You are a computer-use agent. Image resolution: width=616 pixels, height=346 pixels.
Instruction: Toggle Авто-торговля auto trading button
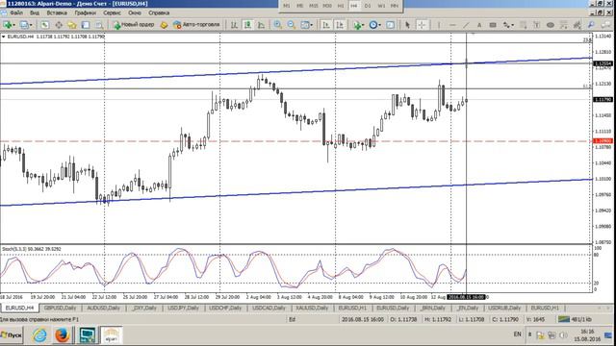click(196, 25)
